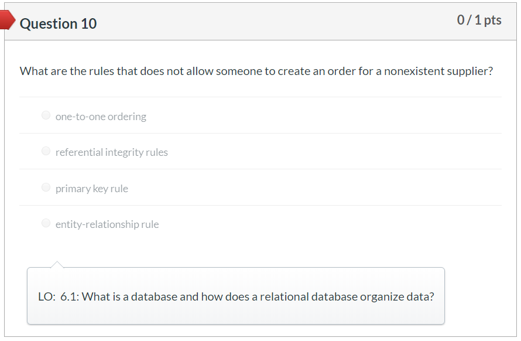Select the 'entity-relationship rule' radio button
Viewport: 521px width, 341px height.
pos(46,223)
